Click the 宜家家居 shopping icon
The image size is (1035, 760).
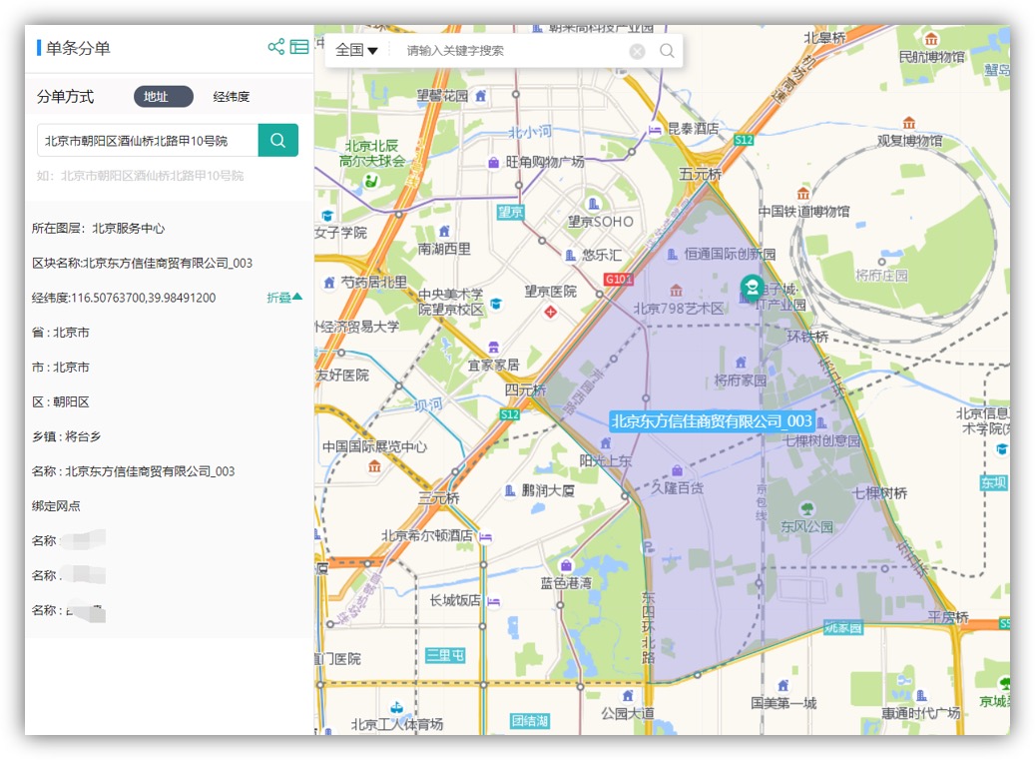click(x=493, y=348)
